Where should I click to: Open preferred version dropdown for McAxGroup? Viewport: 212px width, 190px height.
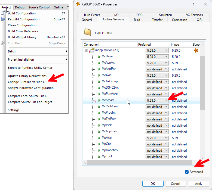157,82
